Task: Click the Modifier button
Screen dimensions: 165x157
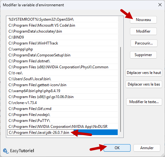Action: click(x=143, y=31)
